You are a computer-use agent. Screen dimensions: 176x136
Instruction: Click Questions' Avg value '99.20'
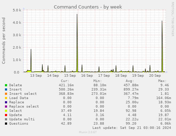[x=131, y=124]
